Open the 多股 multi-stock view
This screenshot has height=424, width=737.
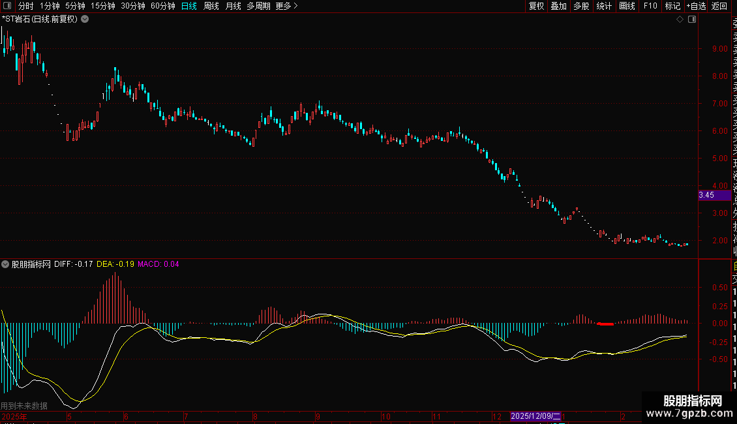pyautogui.click(x=581, y=6)
